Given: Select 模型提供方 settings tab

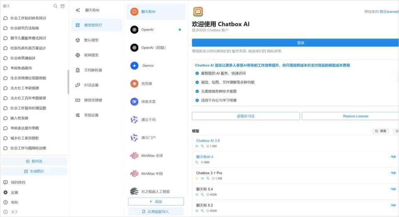Looking at the screenshot, I should point(97,25).
